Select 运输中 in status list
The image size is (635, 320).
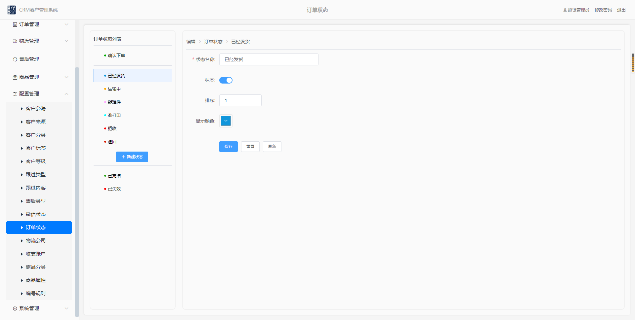pos(133,89)
